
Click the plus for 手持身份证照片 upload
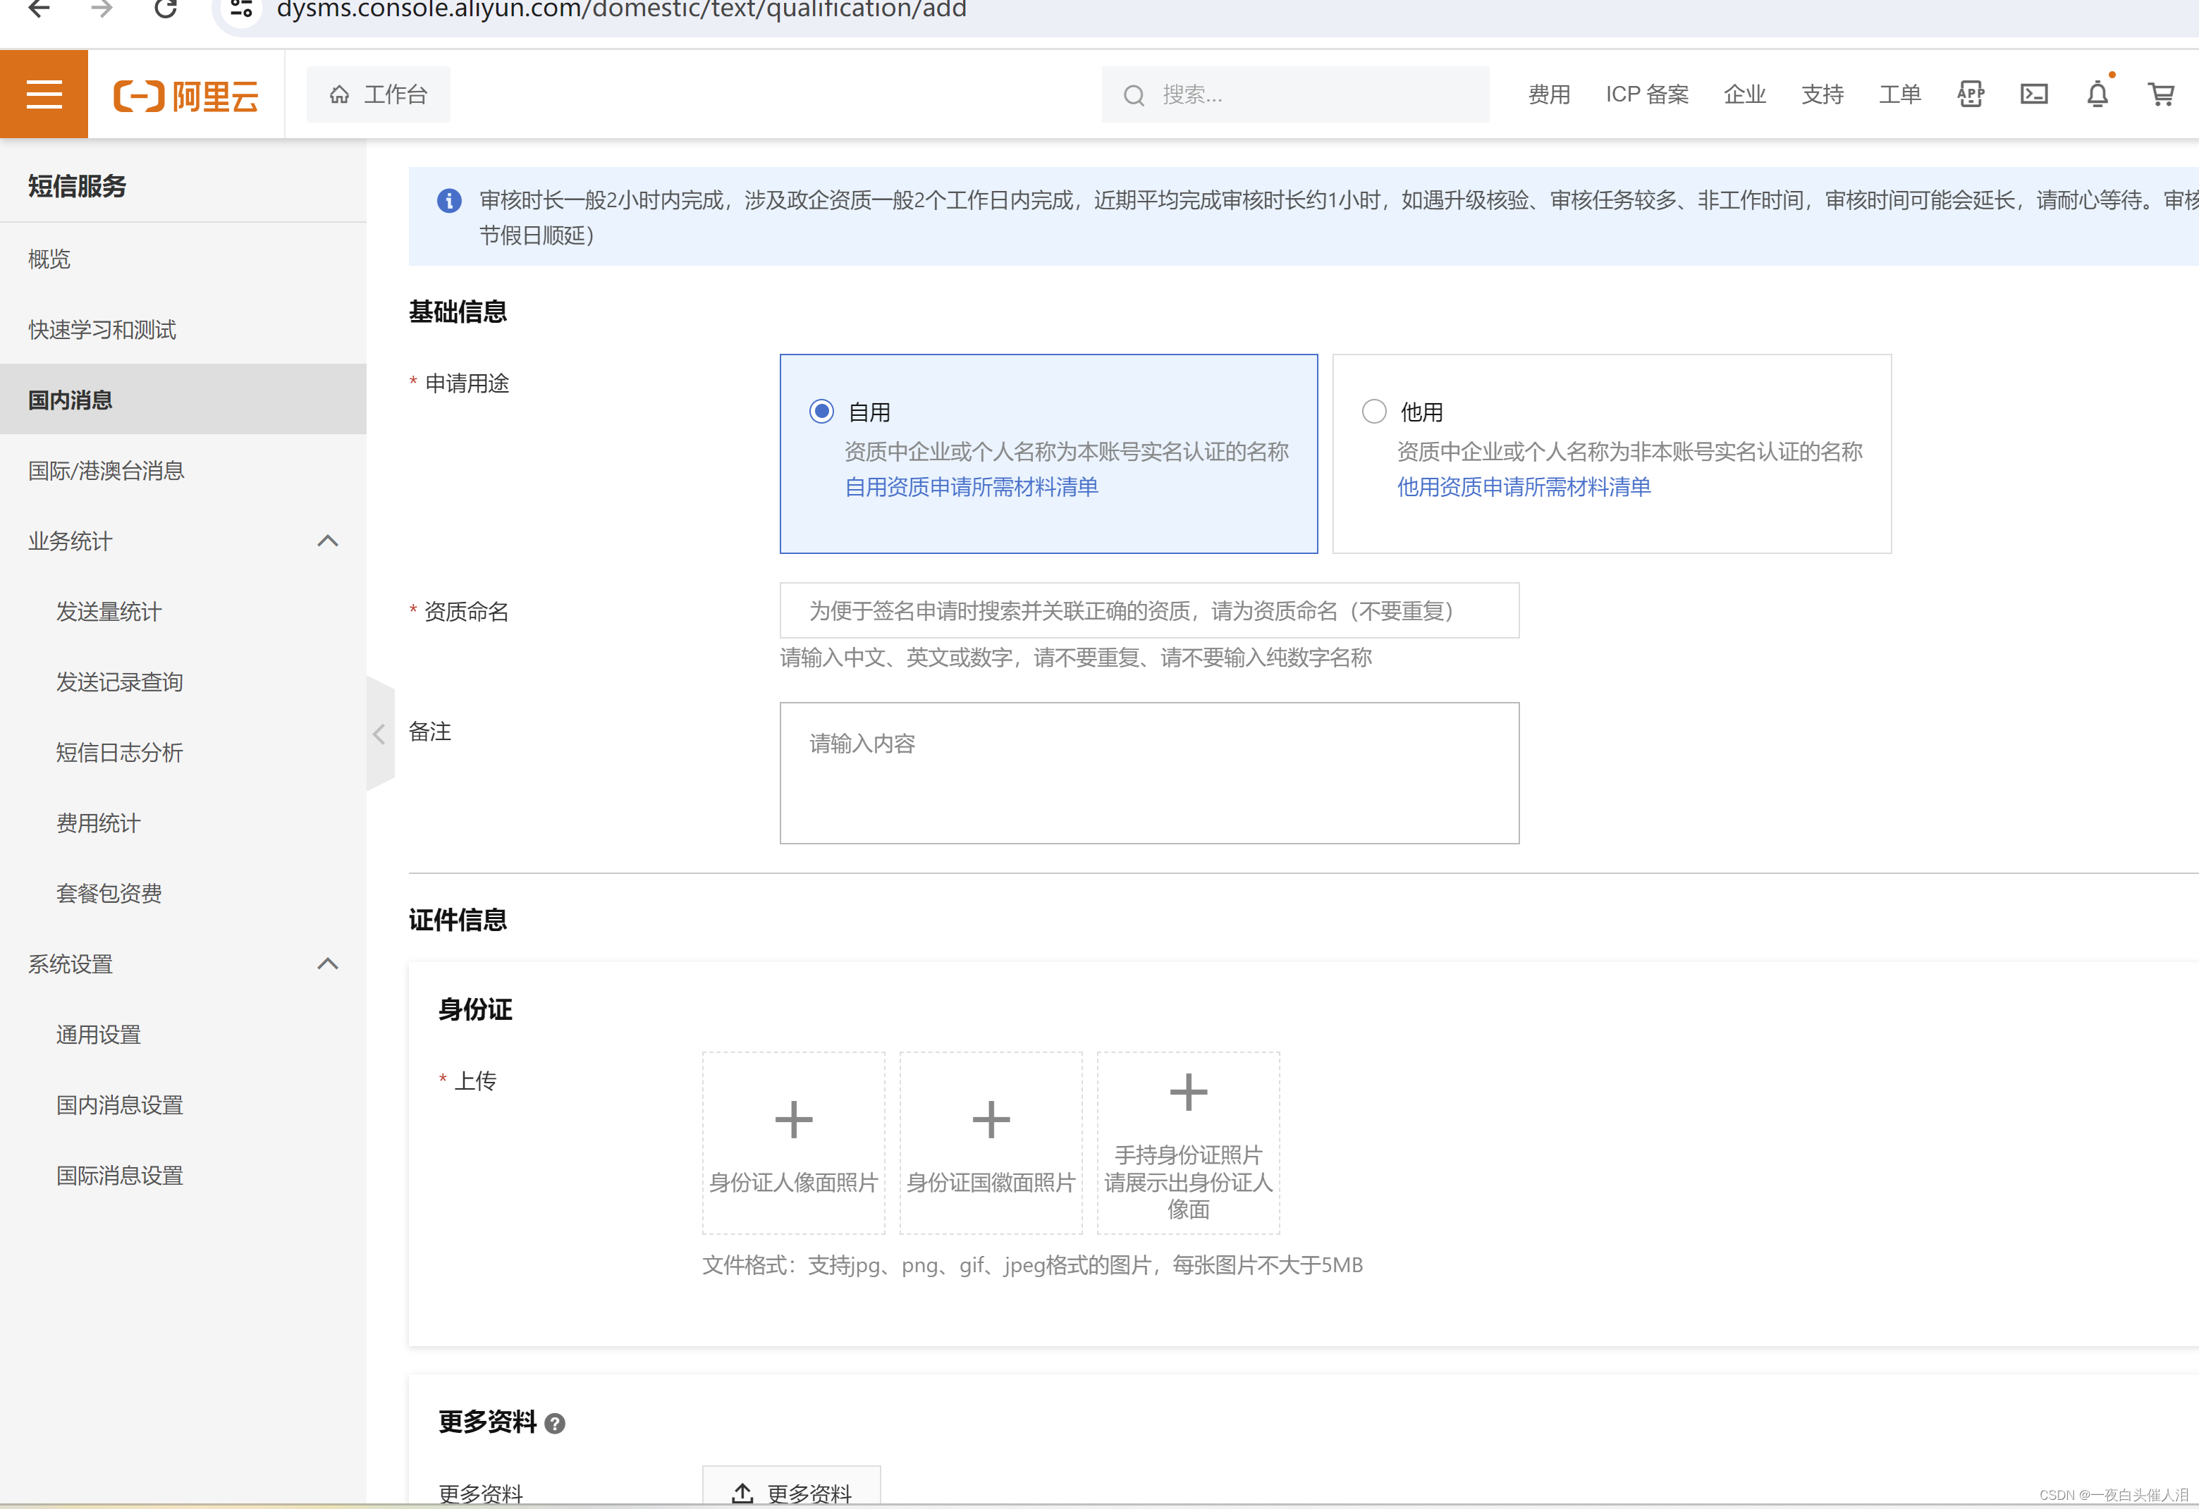[x=1187, y=1092]
